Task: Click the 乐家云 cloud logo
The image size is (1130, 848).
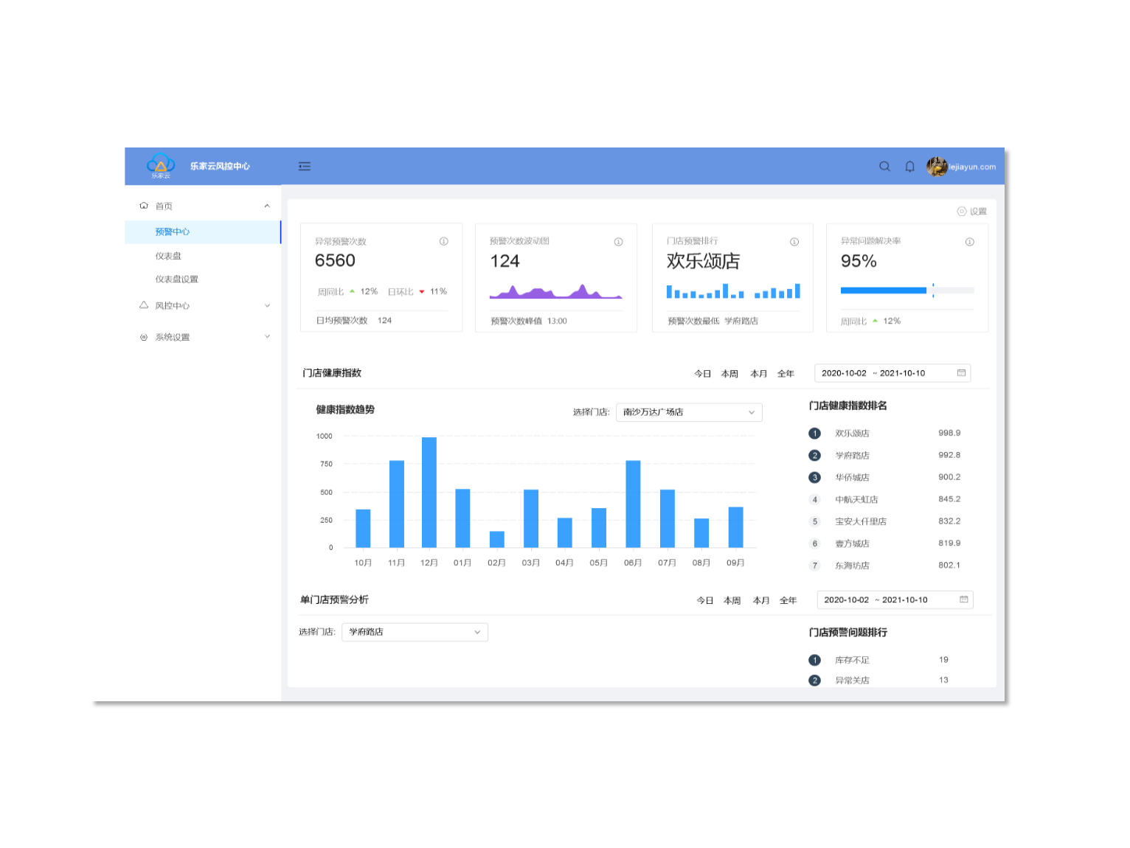Action: (x=161, y=165)
